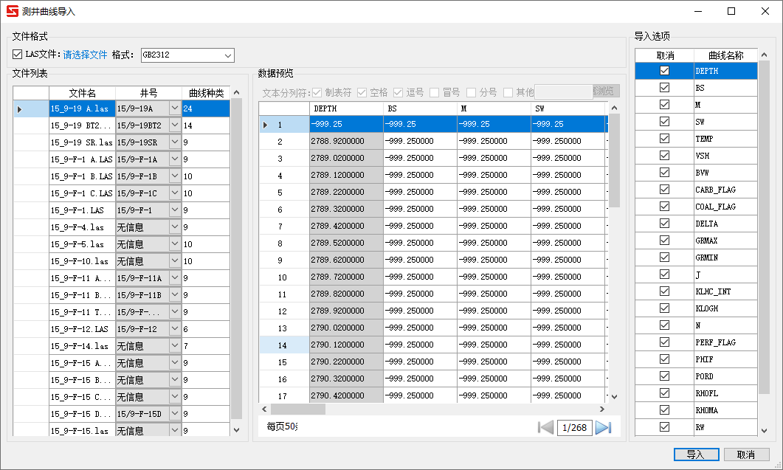Viewport: 783px width, 470px height.
Task: Open well dropdown for 15_9-F-4.las row
Action: tap(174, 227)
